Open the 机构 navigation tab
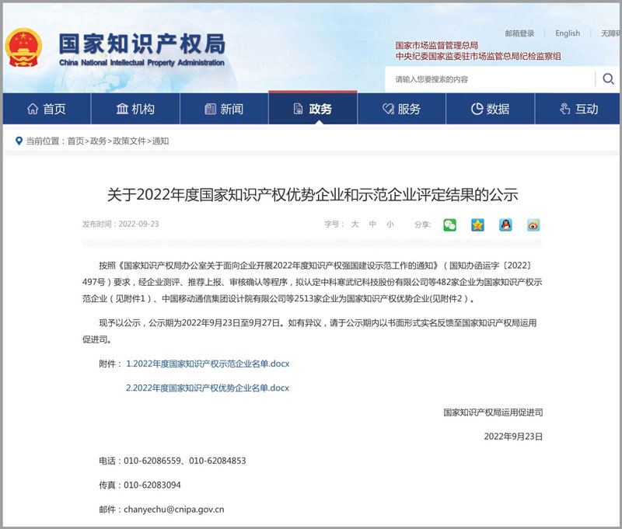 click(x=135, y=109)
